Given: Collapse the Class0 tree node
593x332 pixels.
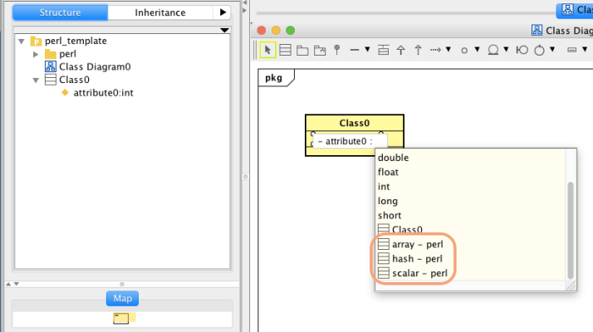Looking at the screenshot, I should tap(36, 81).
